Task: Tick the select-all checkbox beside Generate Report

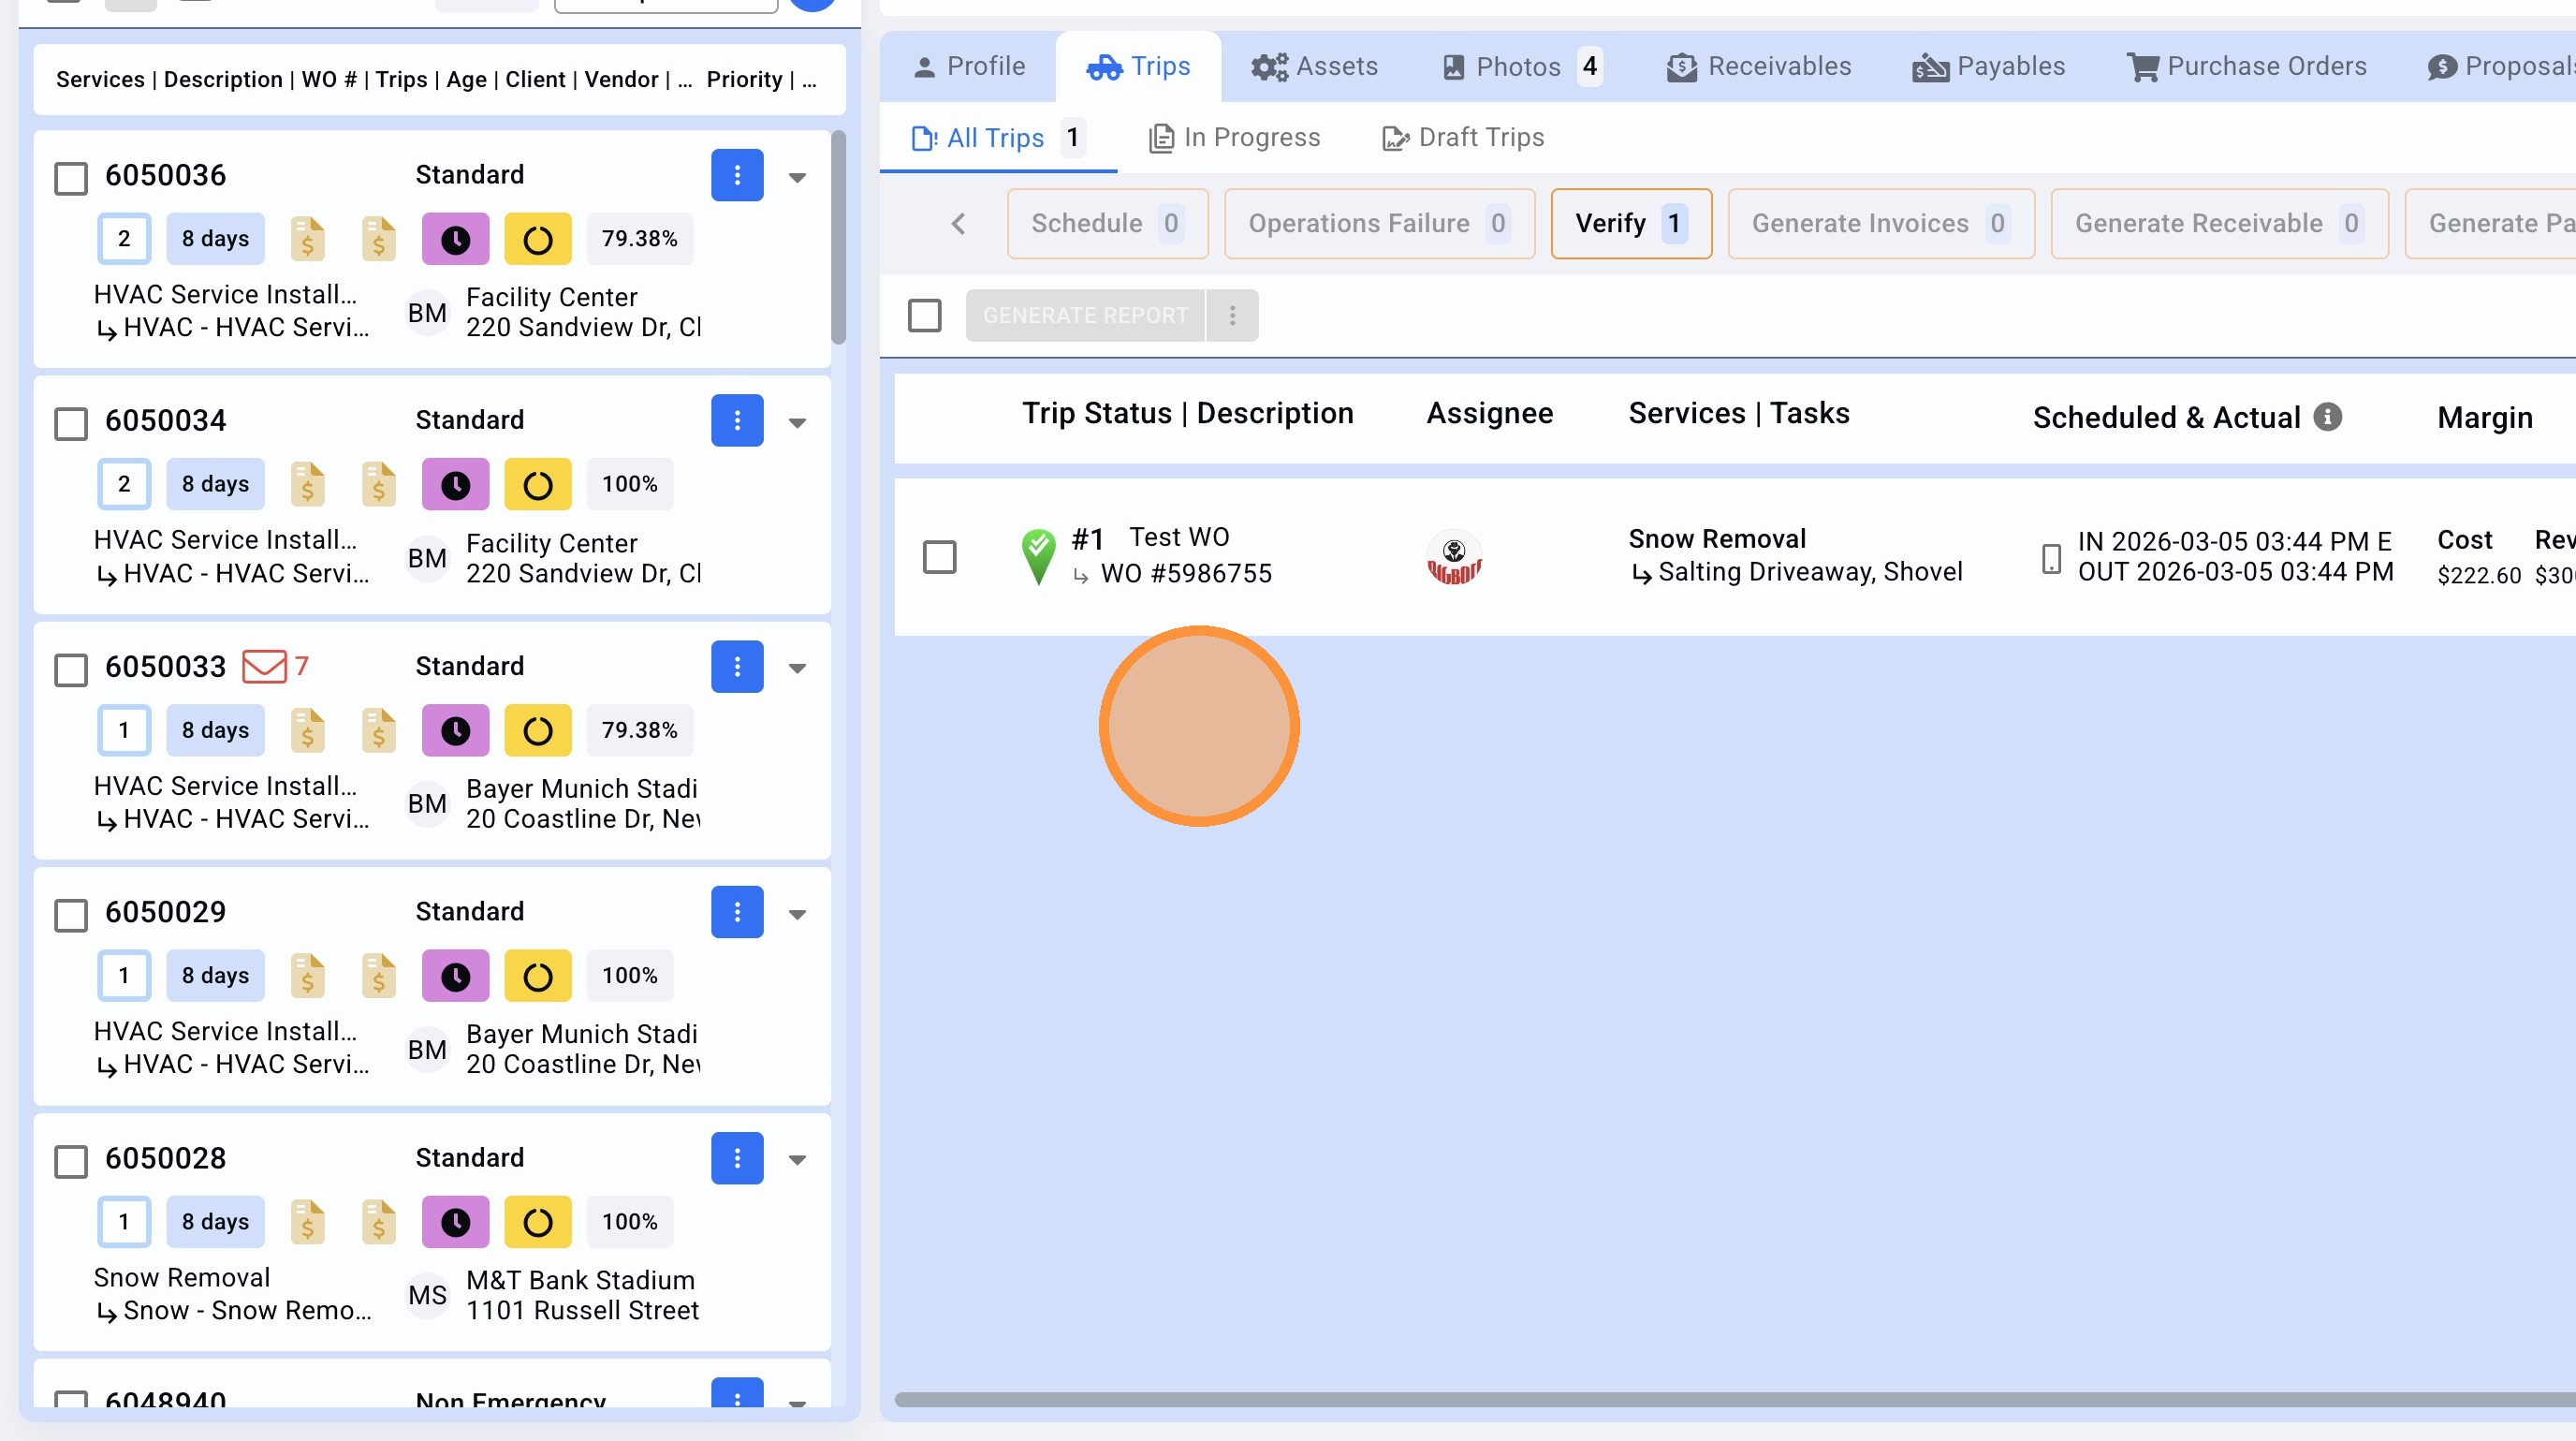Action: click(x=924, y=316)
